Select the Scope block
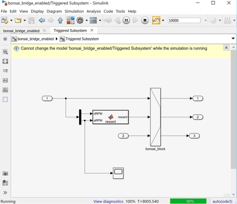Screen dimensions: 237x204 tap(118, 173)
